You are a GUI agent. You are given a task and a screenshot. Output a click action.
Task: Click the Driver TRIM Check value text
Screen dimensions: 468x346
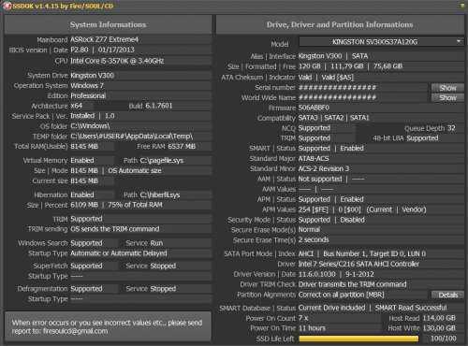click(352, 284)
